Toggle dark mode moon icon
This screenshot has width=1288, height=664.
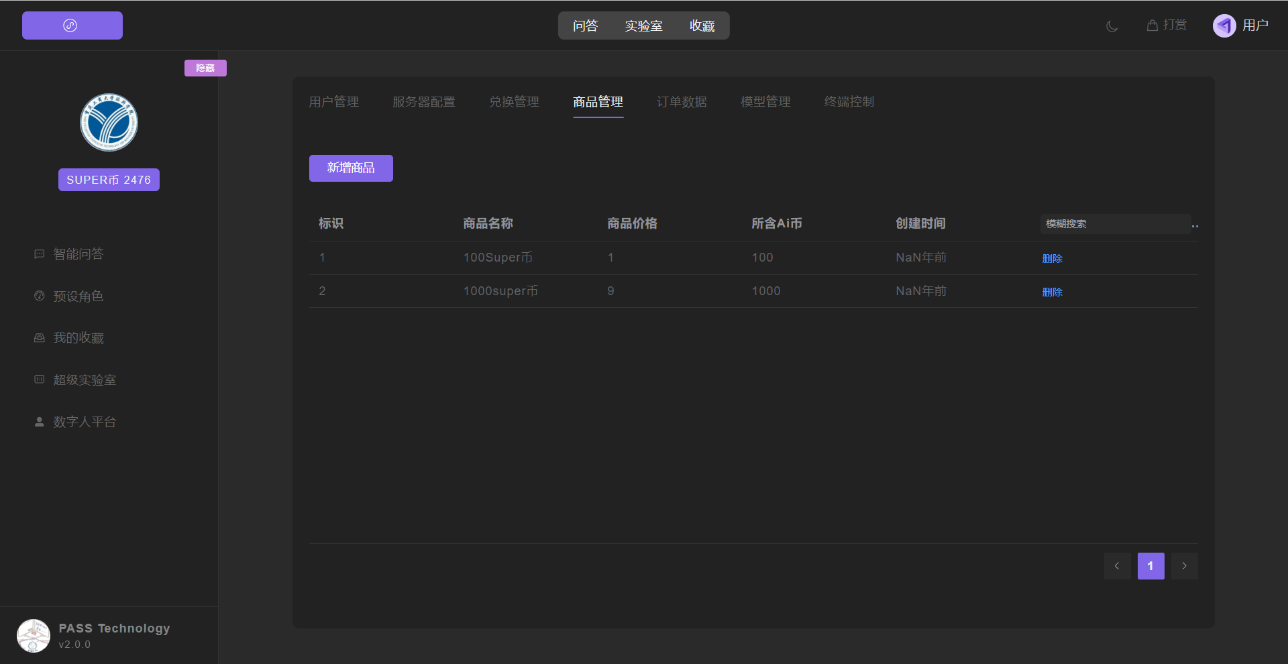1112,26
